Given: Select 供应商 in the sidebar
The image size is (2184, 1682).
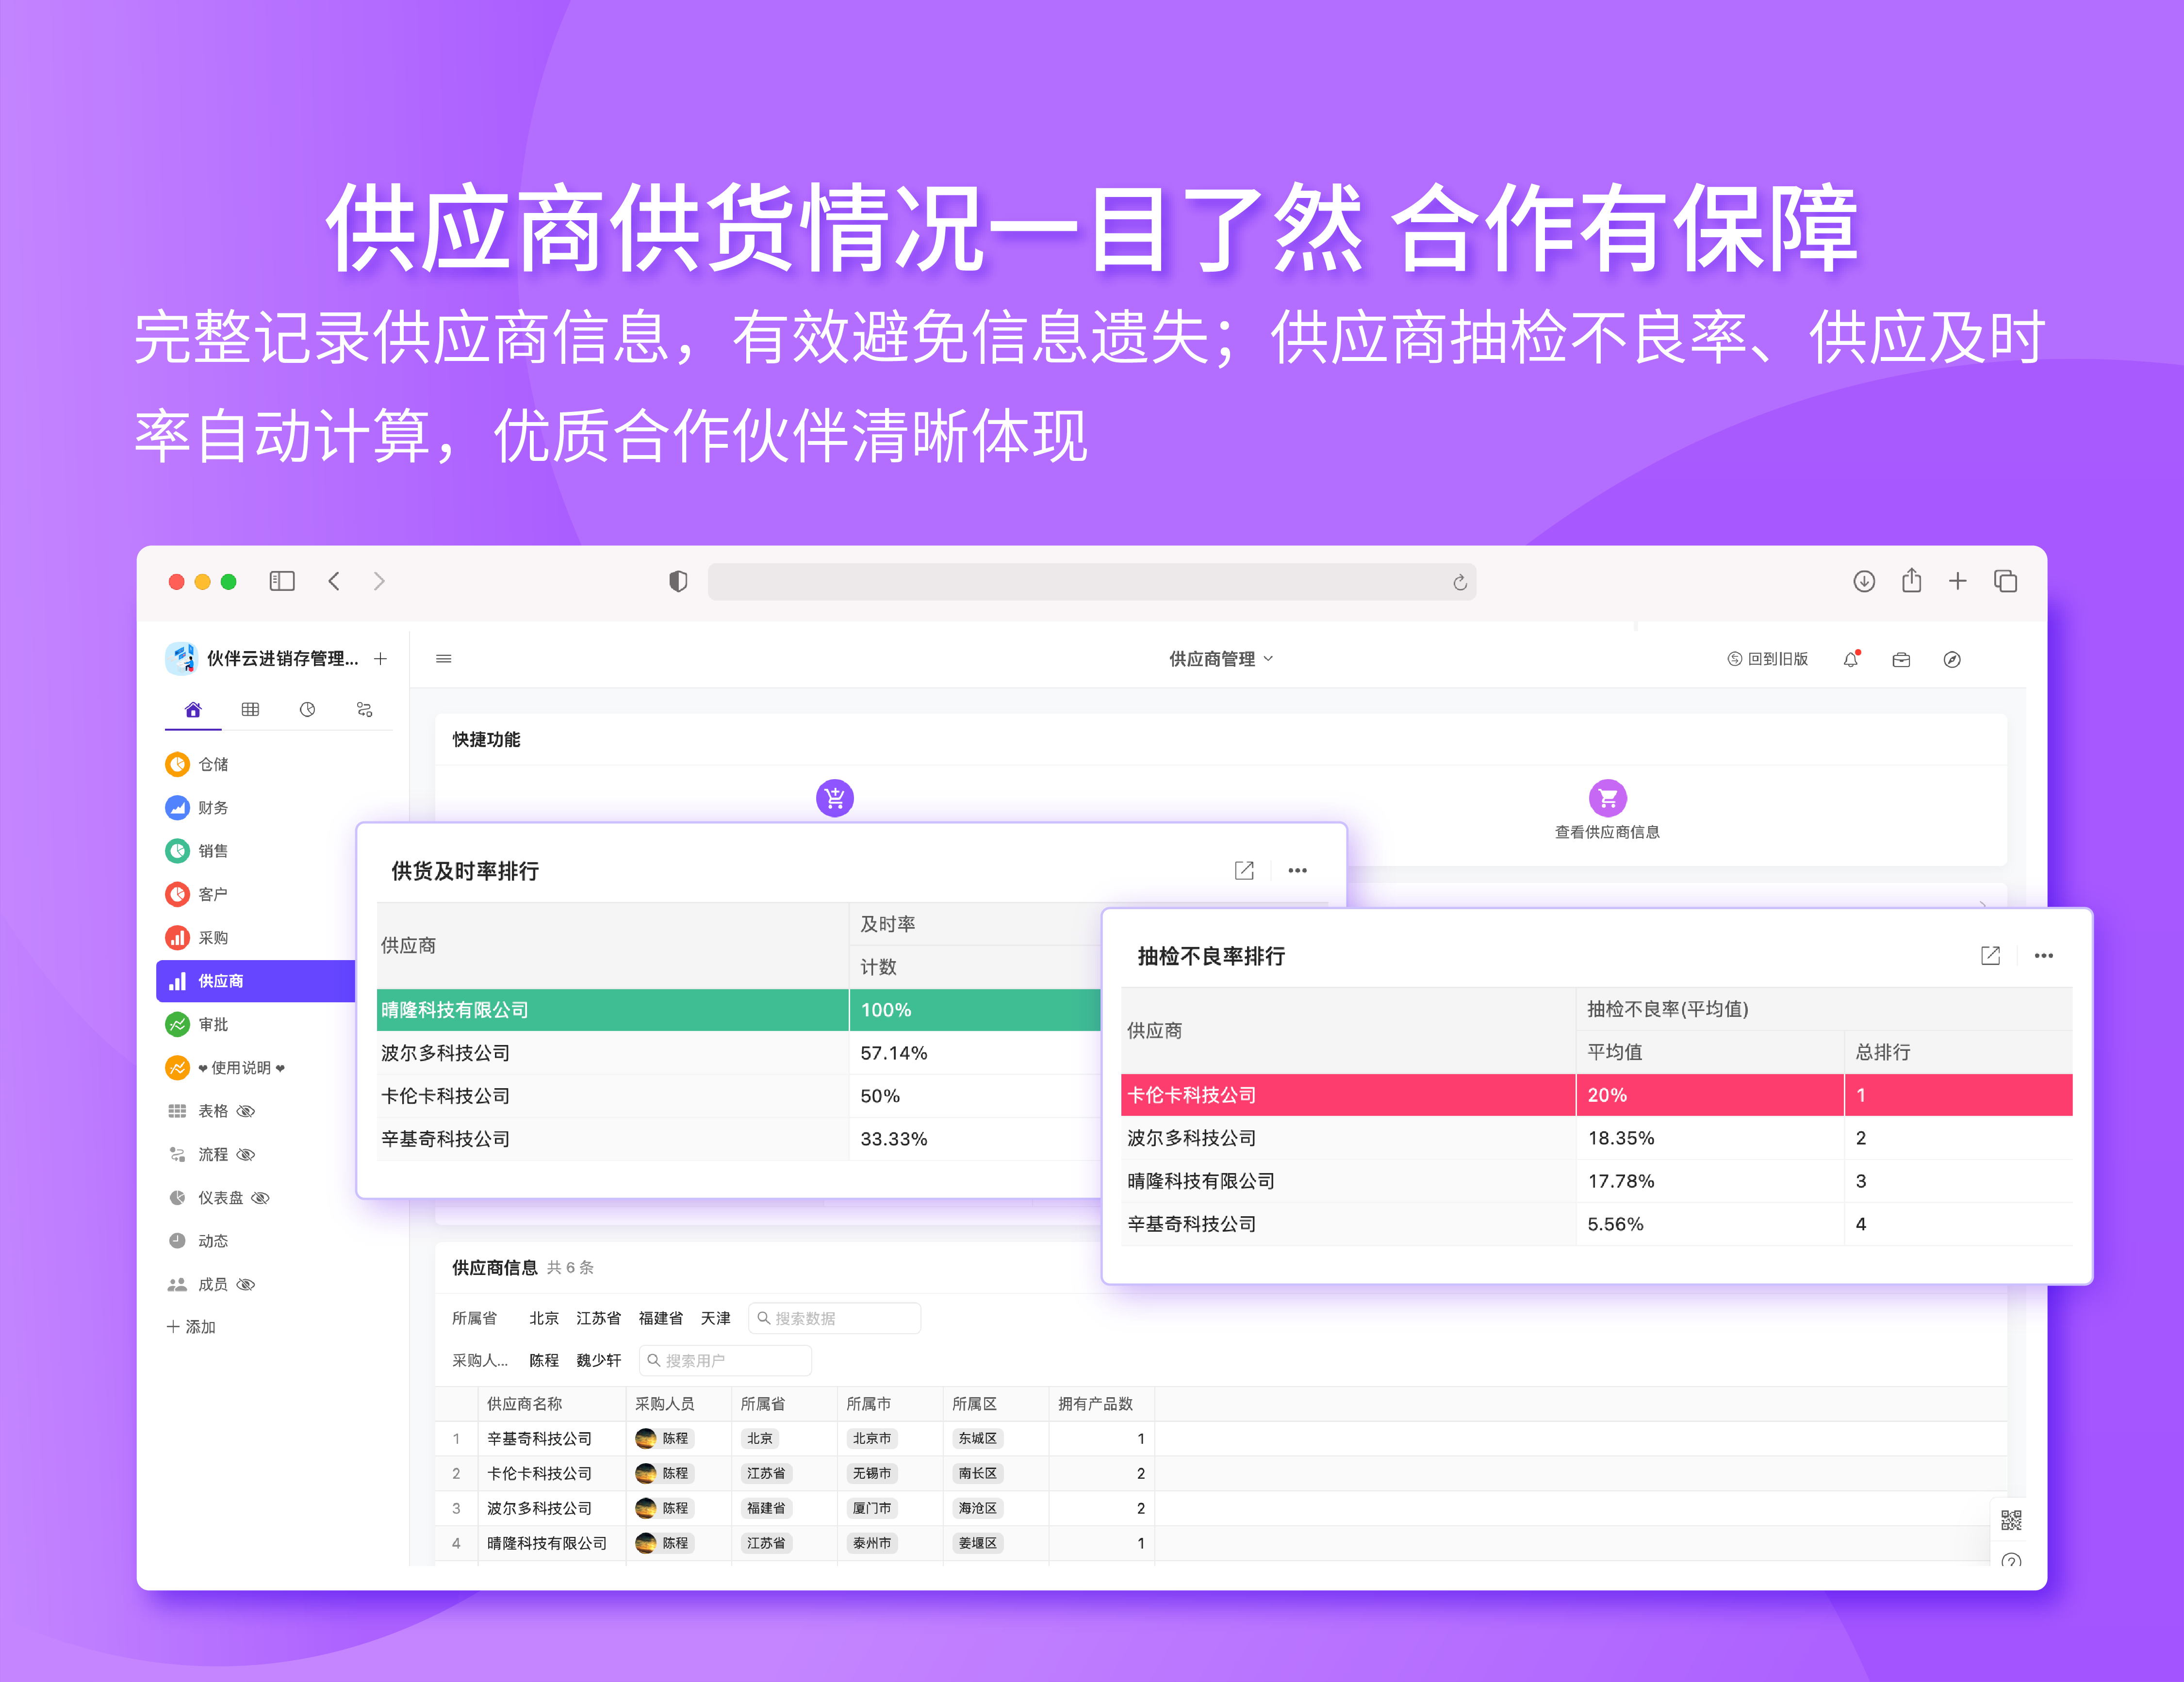Looking at the screenshot, I should click(256, 981).
